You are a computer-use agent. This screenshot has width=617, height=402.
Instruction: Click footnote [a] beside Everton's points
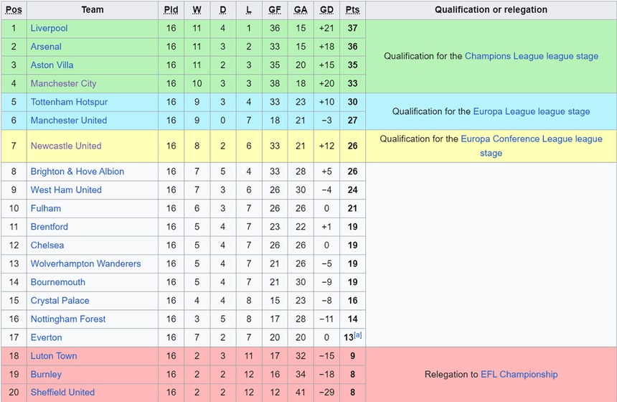pyautogui.click(x=357, y=335)
